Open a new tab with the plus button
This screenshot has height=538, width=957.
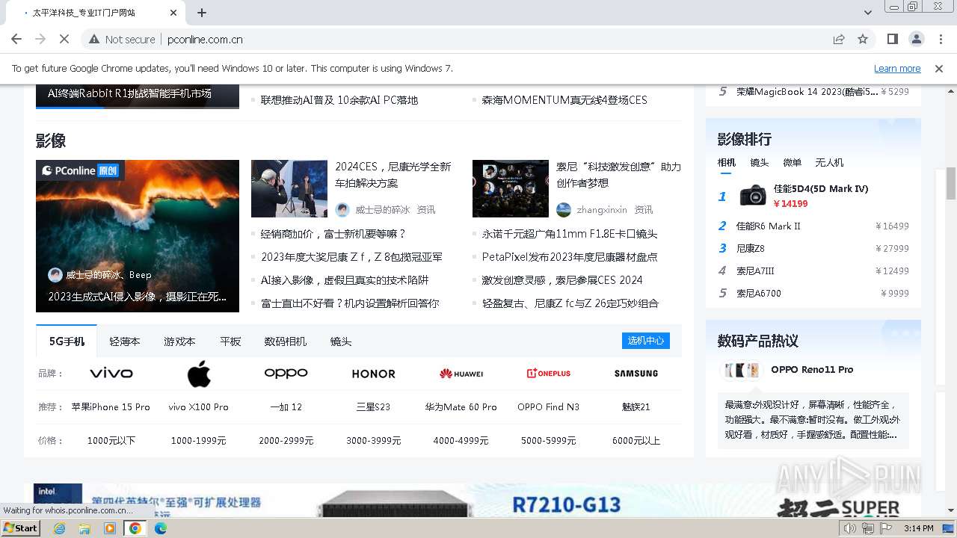tap(202, 13)
